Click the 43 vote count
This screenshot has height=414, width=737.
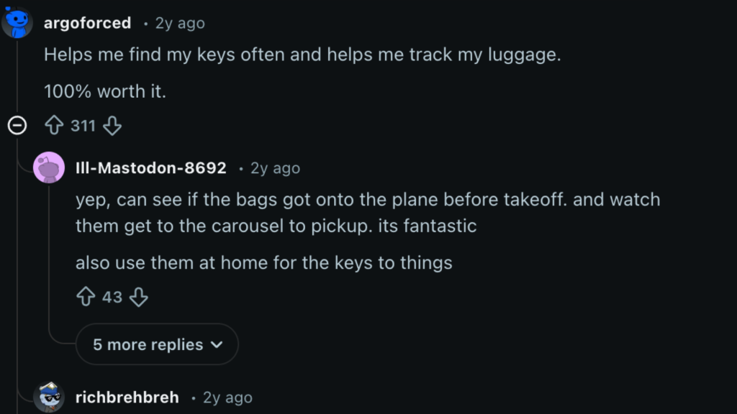[x=111, y=297]
